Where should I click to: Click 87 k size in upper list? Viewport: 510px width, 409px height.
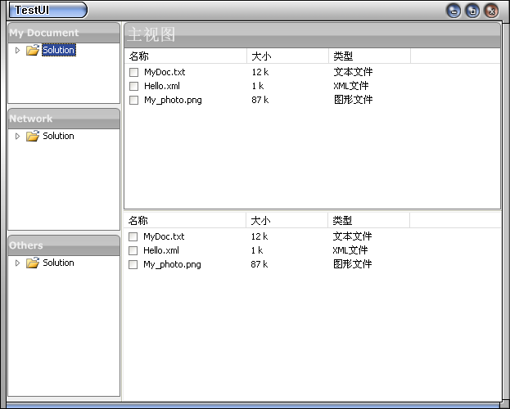260,100
